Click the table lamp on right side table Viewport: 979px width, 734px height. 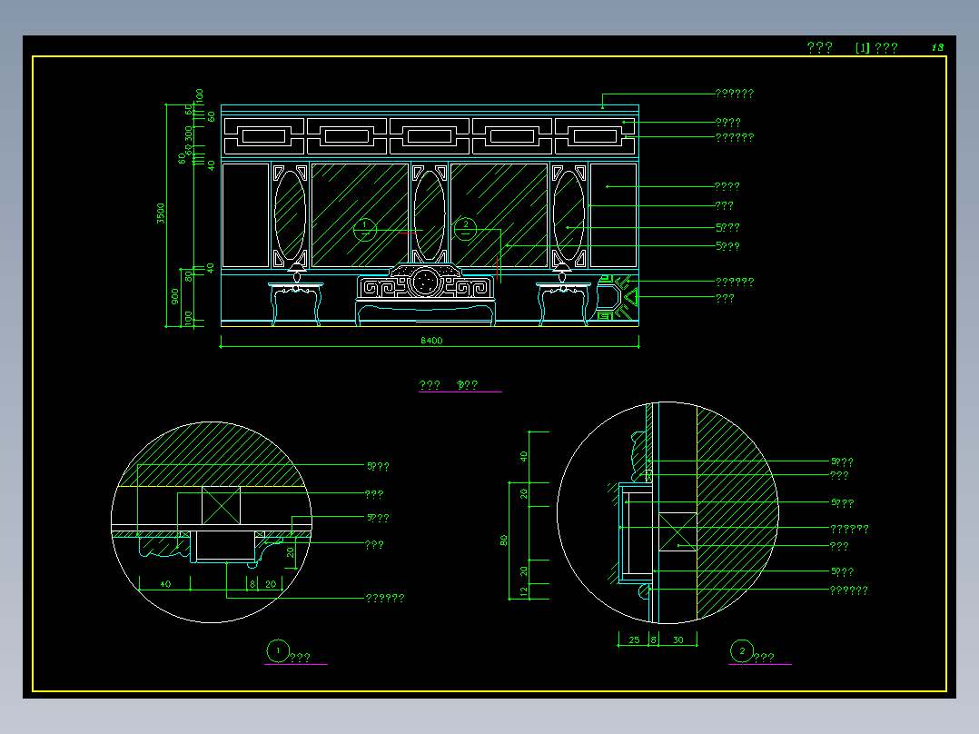pos(562,272)
